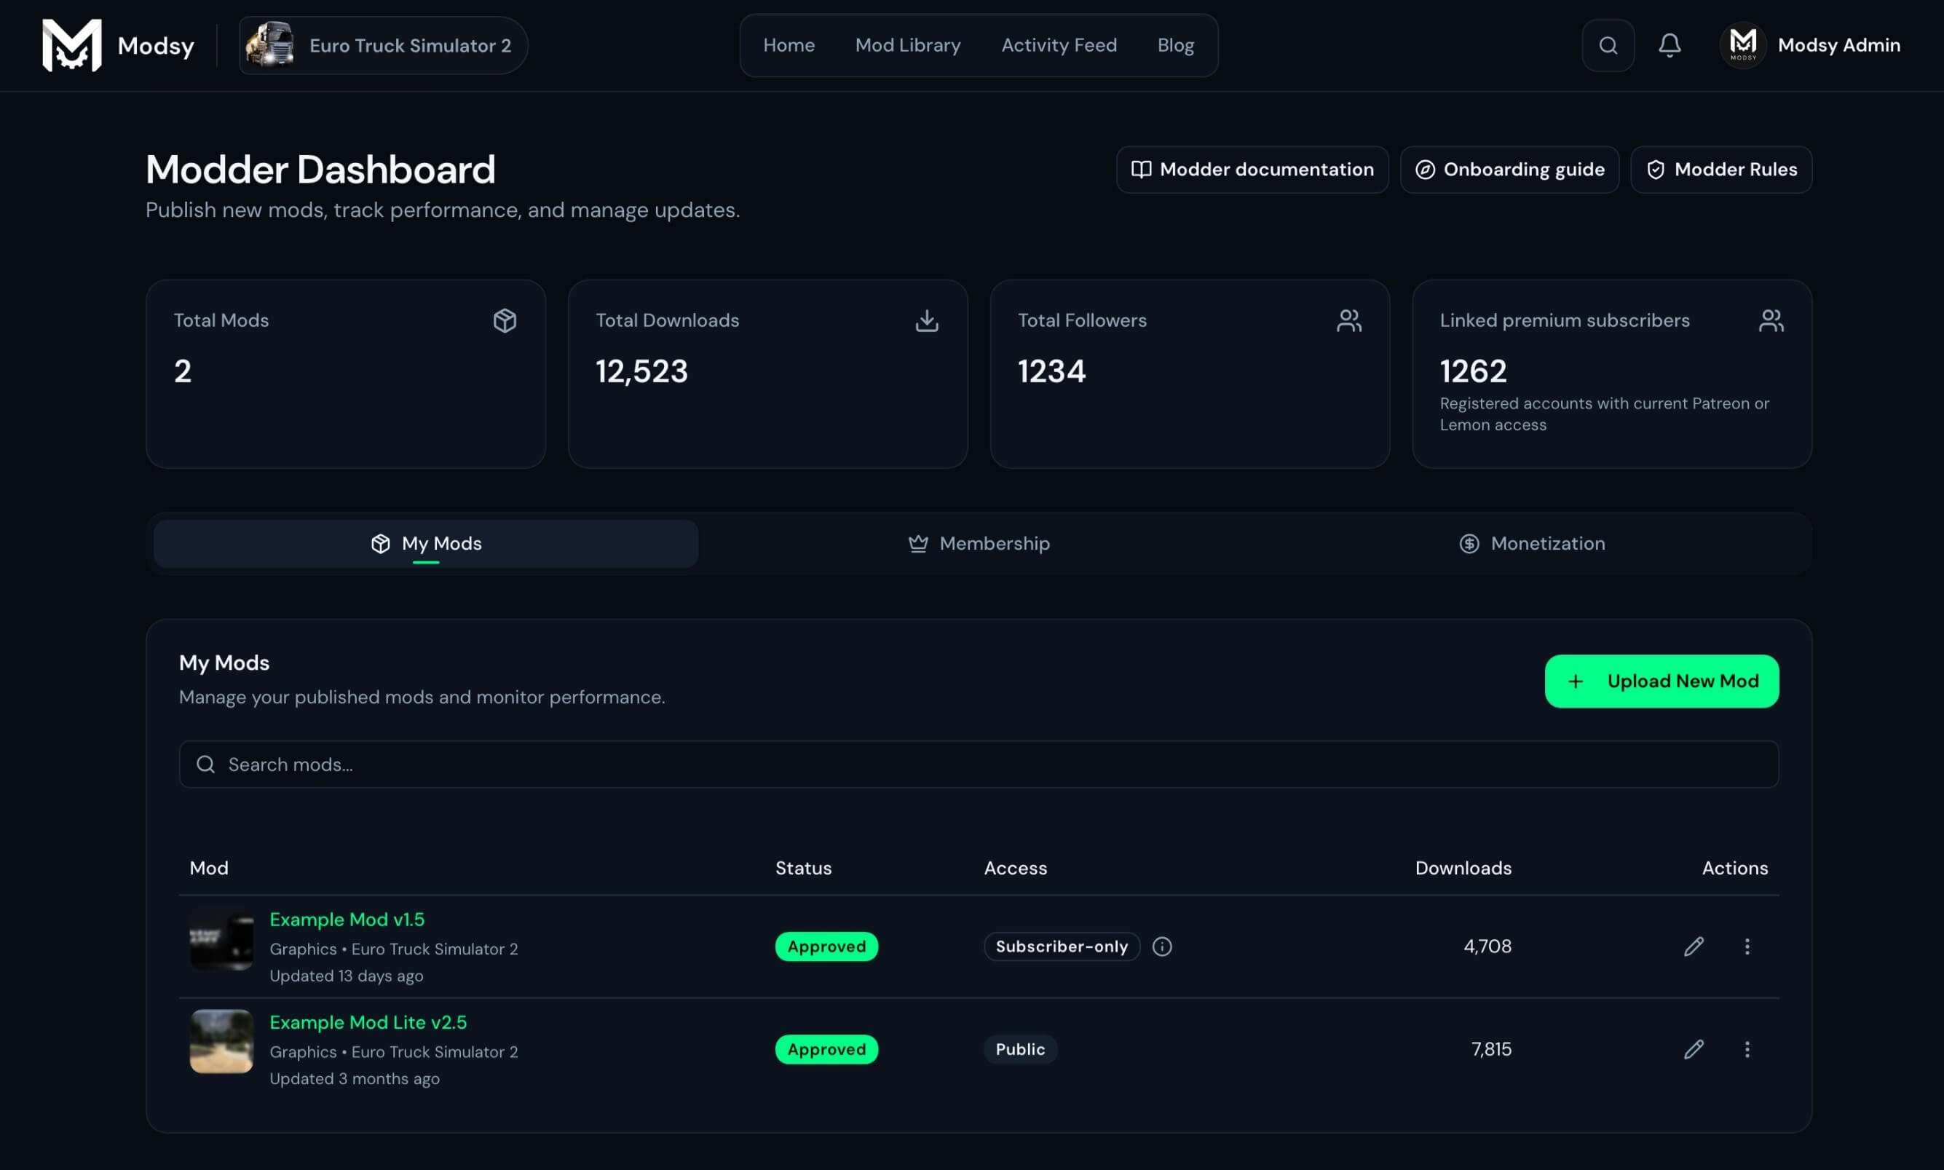Click the Total Downloads download icon
This screenshot has width=1944, height=1170.
pos(926,320)
